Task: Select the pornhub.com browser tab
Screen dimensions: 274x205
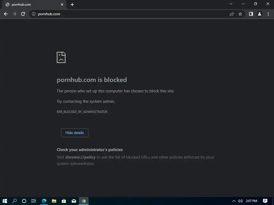Action: [35, 5]
